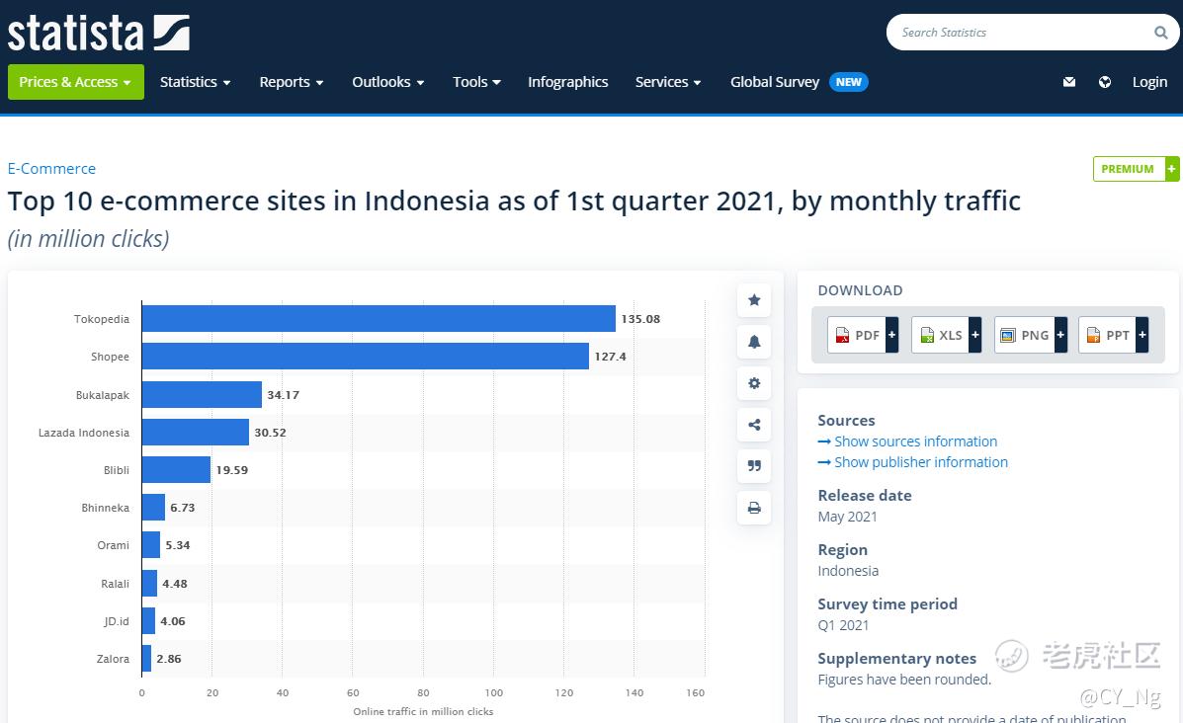Favorite the statistic with star icon
The height and width of the screenshot is (723, 1183).
(754, 300)
